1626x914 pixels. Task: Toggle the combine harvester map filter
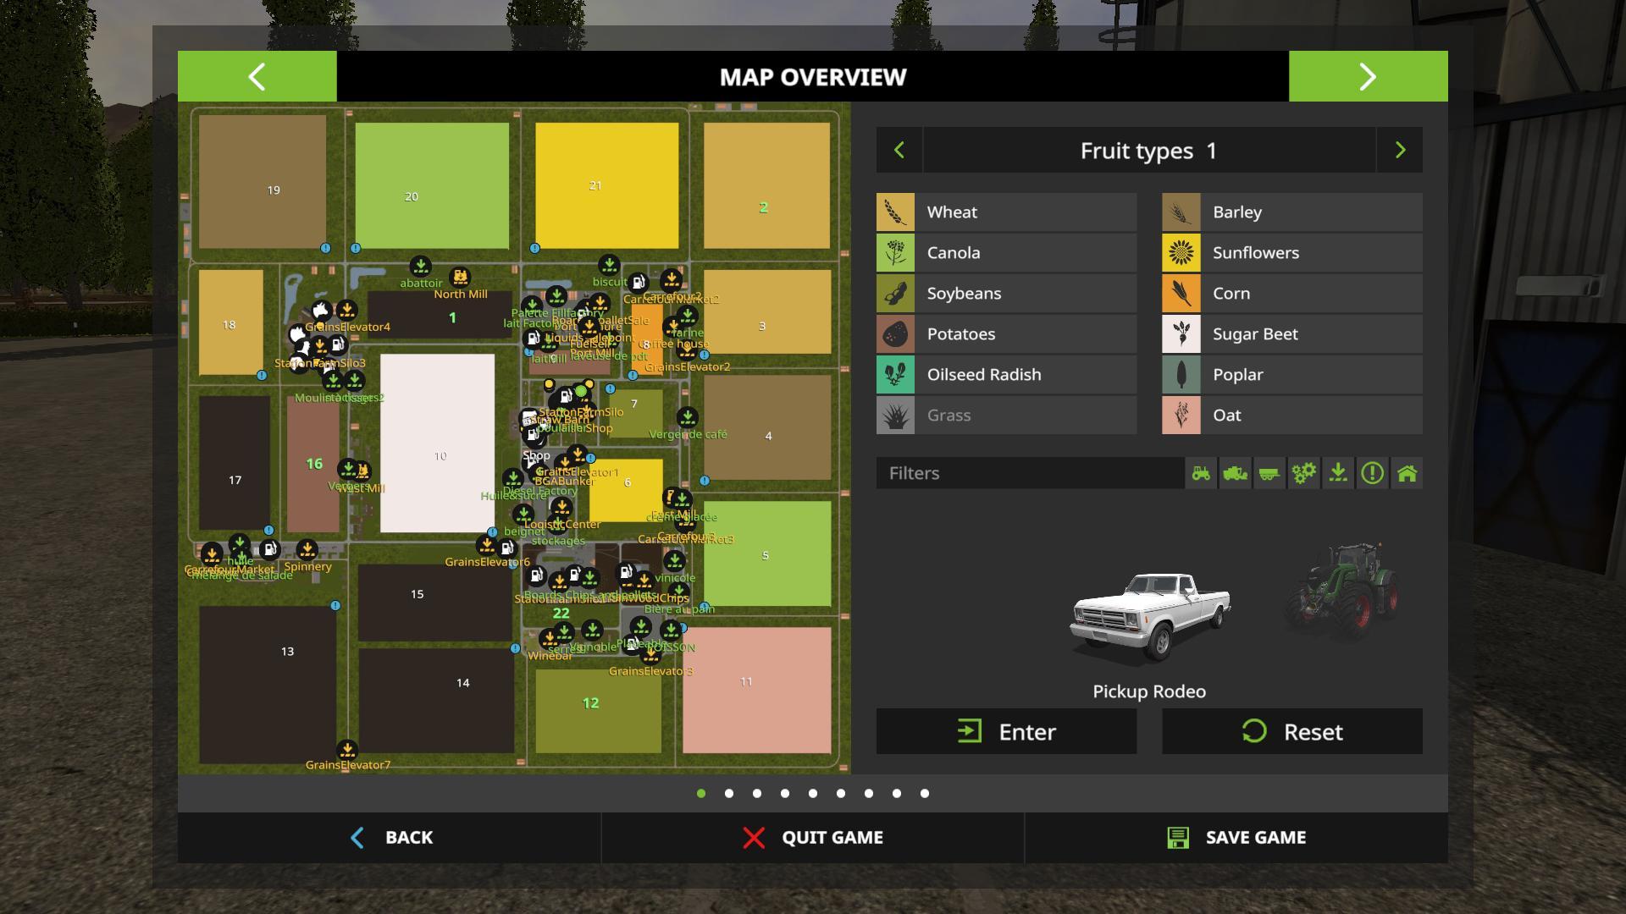tap(1235, 473)
